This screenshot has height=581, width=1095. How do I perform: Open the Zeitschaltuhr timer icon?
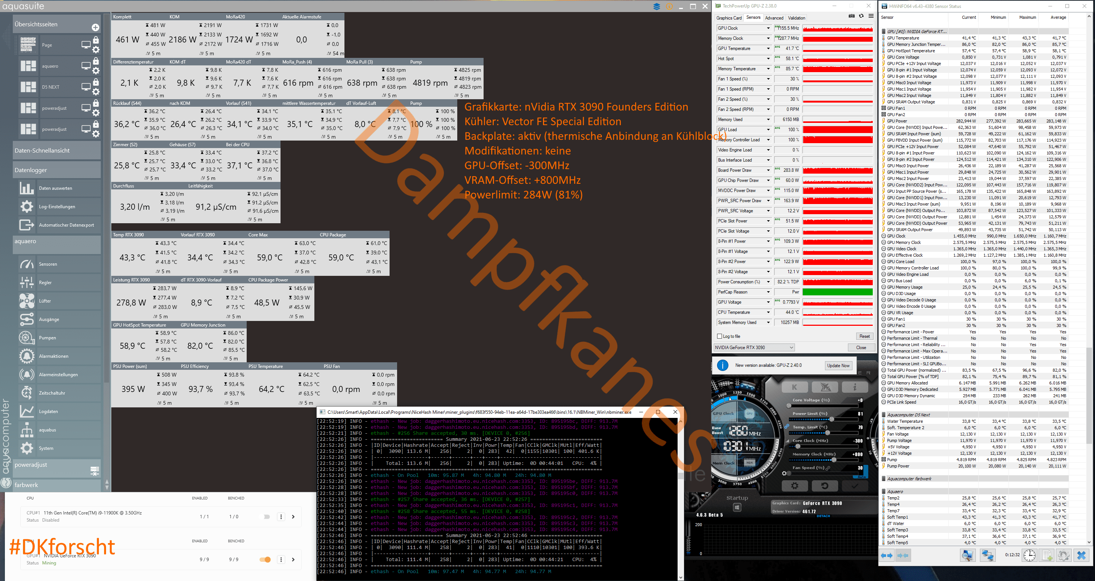tap(27, 393)
